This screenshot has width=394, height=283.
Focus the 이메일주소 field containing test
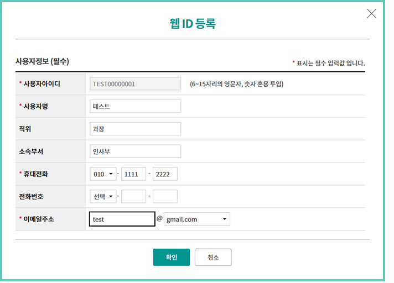click(x=122, y=219)
